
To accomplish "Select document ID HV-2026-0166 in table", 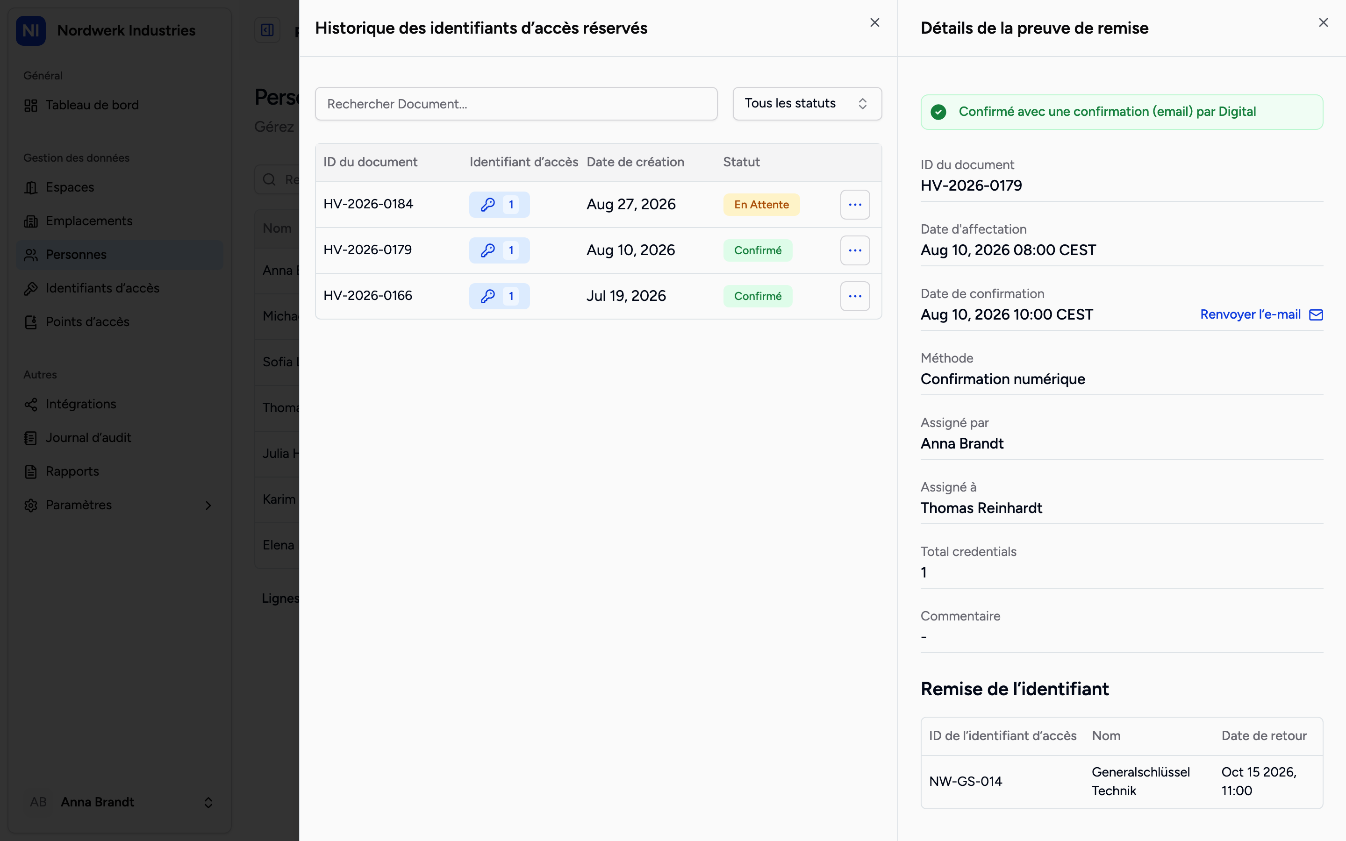I will point(368,295).
